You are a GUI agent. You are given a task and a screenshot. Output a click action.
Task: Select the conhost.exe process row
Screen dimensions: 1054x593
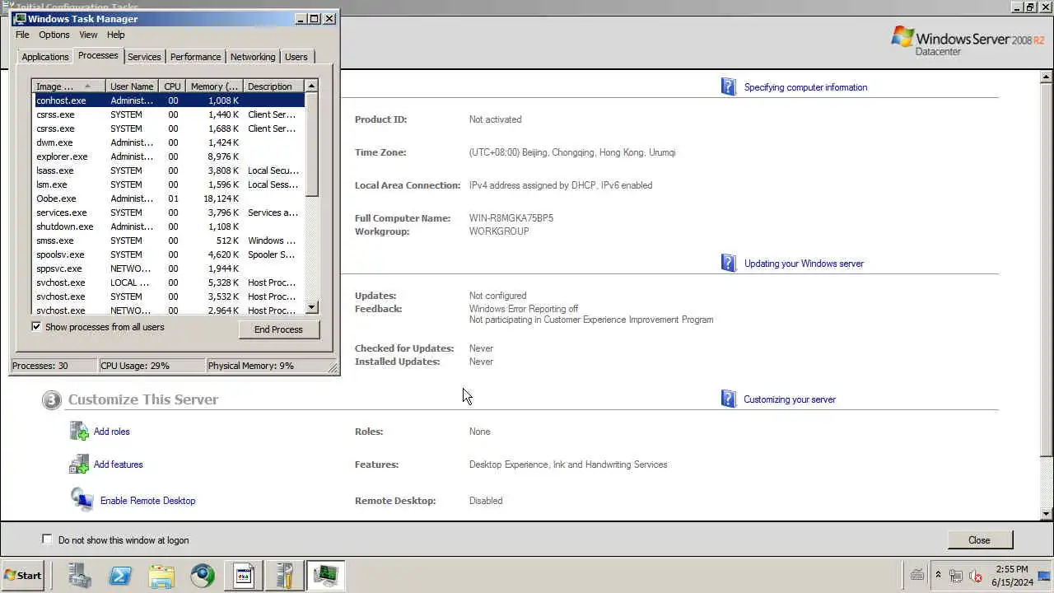click(169, 100)
